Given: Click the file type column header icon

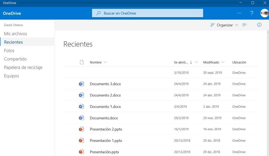Looking at the screenshot, I should click(x=82, y=62).
